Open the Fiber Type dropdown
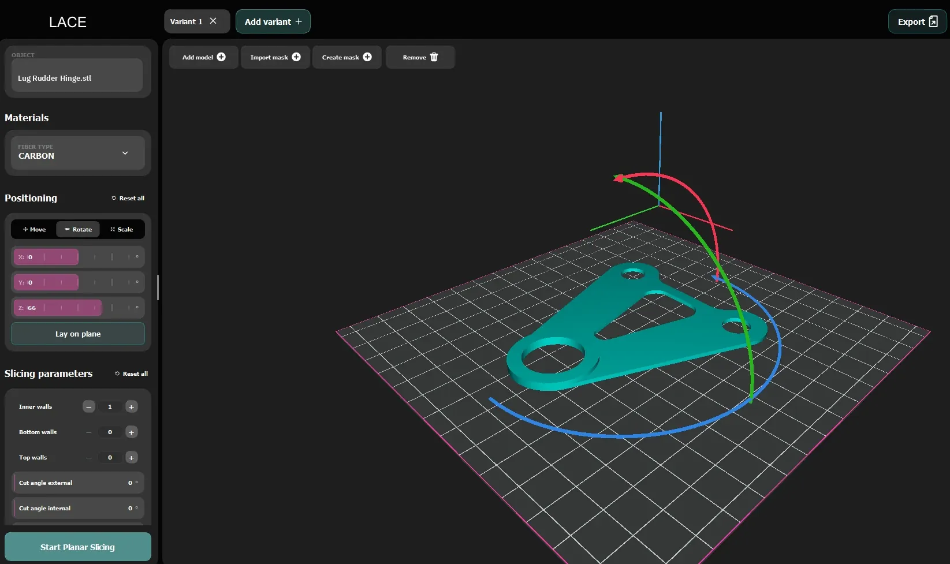The height and width of the screenshot is (564, 950). (78, 152)
